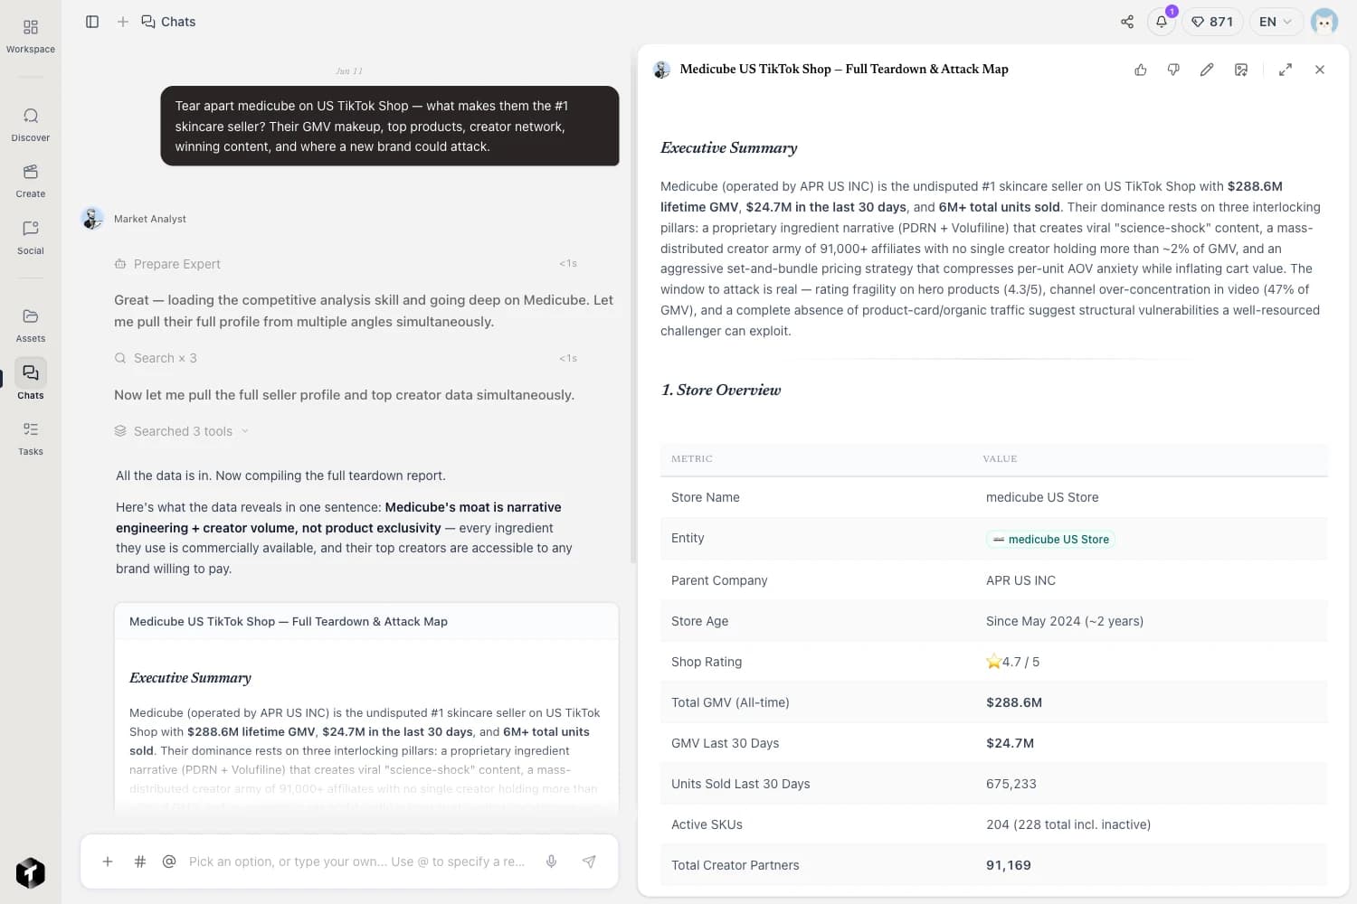The width and height of the screenshot is (1357, 904).
Task: Click the Market Analyst agent name
Action: pyautogui.click(x=150, y=219)
